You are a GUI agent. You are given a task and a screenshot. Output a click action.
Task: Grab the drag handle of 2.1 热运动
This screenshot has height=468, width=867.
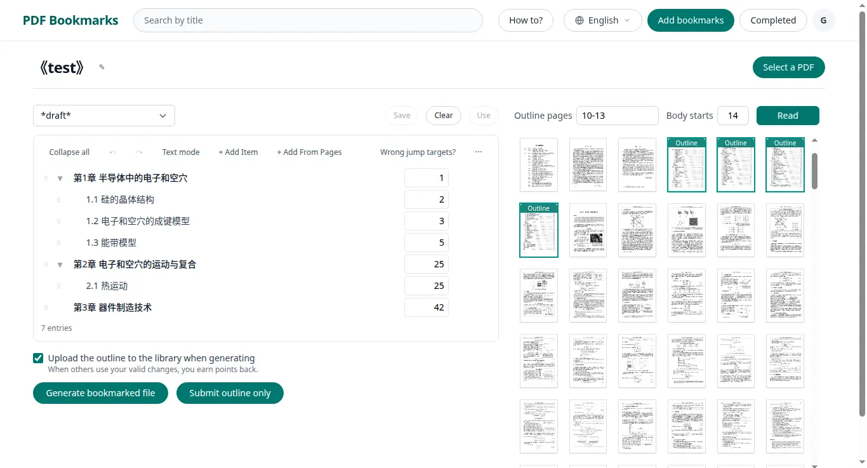click(x=58, y=286)
